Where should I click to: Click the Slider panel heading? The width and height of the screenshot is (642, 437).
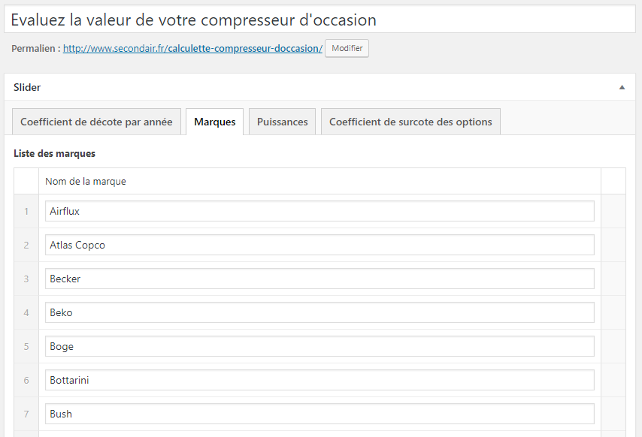pos(27,87)
